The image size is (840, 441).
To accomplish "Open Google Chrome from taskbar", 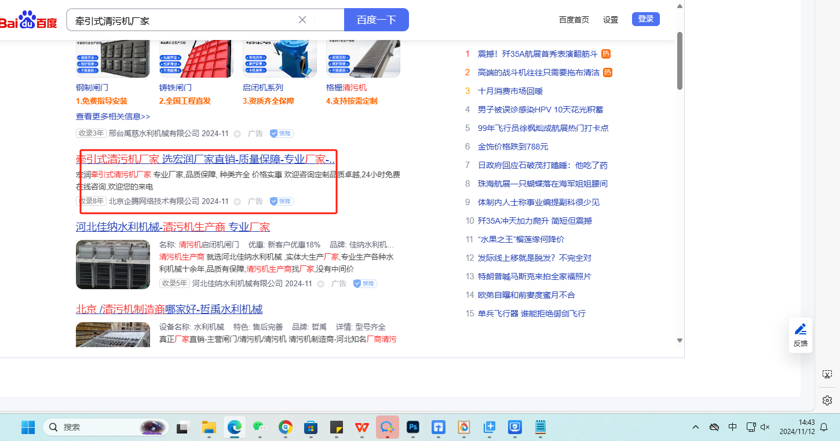I will pos(285,428).
